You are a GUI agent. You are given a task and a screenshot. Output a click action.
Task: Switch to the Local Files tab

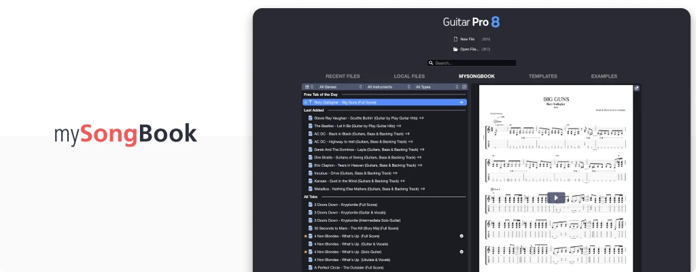[x=409, y=76]
